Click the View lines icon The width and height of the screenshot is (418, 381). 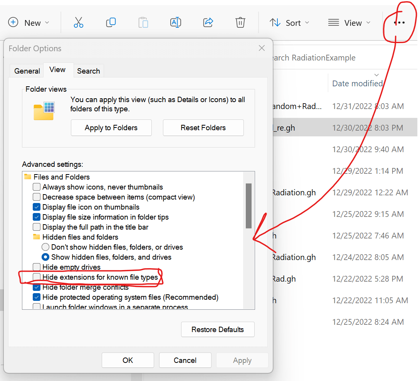point(334,23)
